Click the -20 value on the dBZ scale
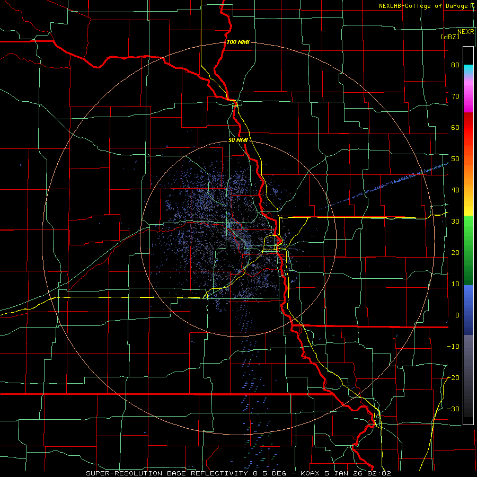 (453, 378)
